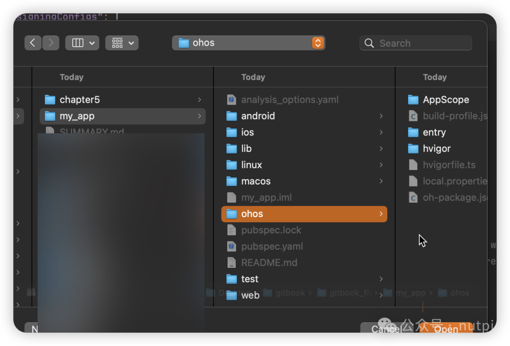Click the ios folder icon
The image size is (510, 346).
click(231, 132)
